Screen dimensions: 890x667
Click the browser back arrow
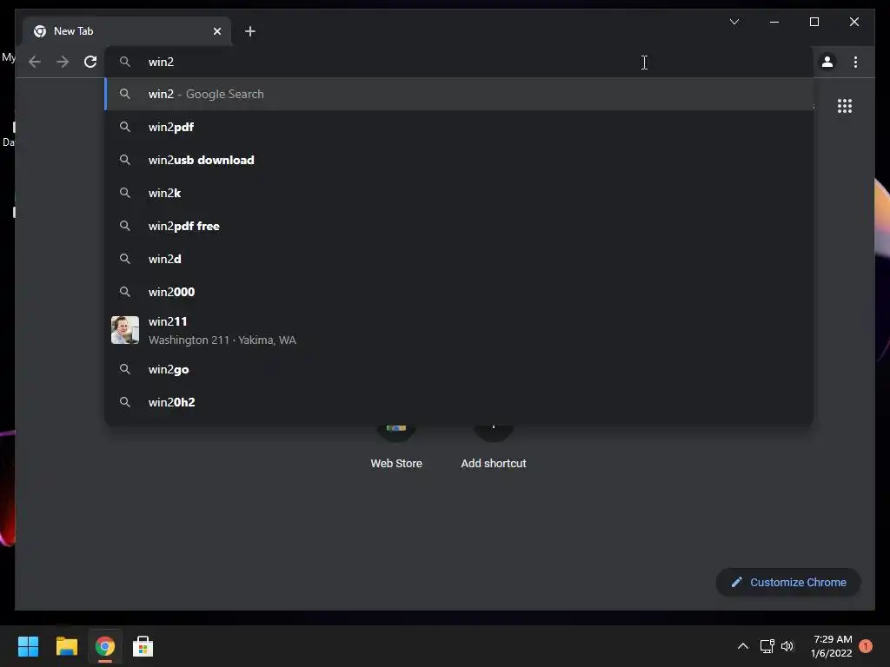(35, 62)
